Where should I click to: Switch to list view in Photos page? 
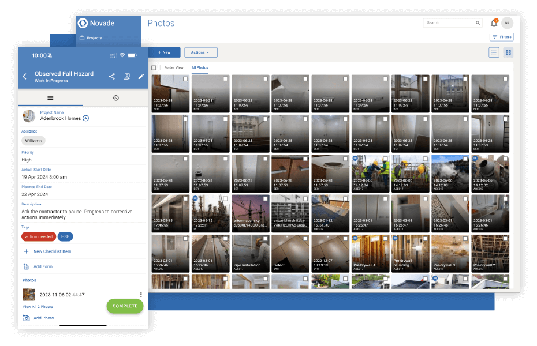[x=494, y=52]
